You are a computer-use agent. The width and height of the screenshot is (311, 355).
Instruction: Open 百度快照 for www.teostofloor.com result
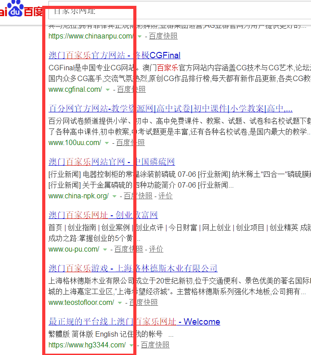(144, 303)
